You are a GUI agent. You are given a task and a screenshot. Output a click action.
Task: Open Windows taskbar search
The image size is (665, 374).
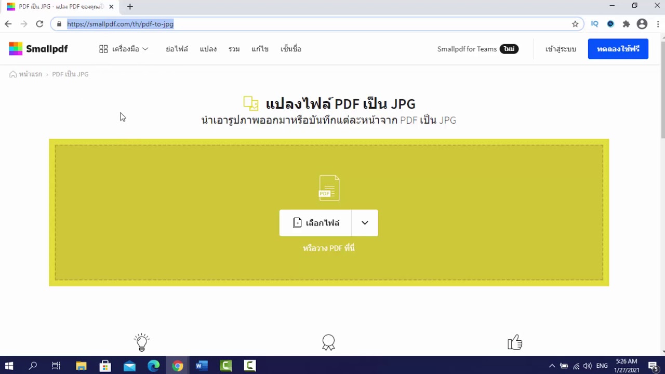pos(33,366)
